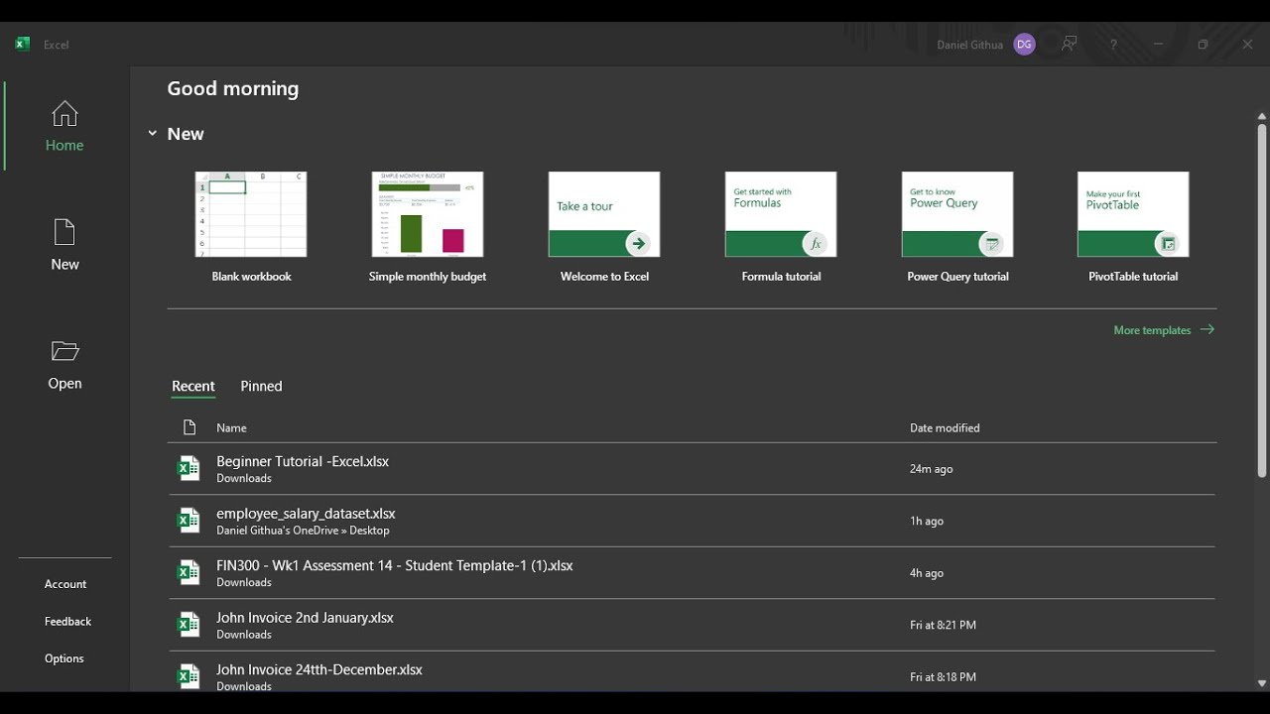Image resolution: width=1270 pixels, height=714 pixels.
Task: Click the 1h ago modified time
Action: coord(927,521)
